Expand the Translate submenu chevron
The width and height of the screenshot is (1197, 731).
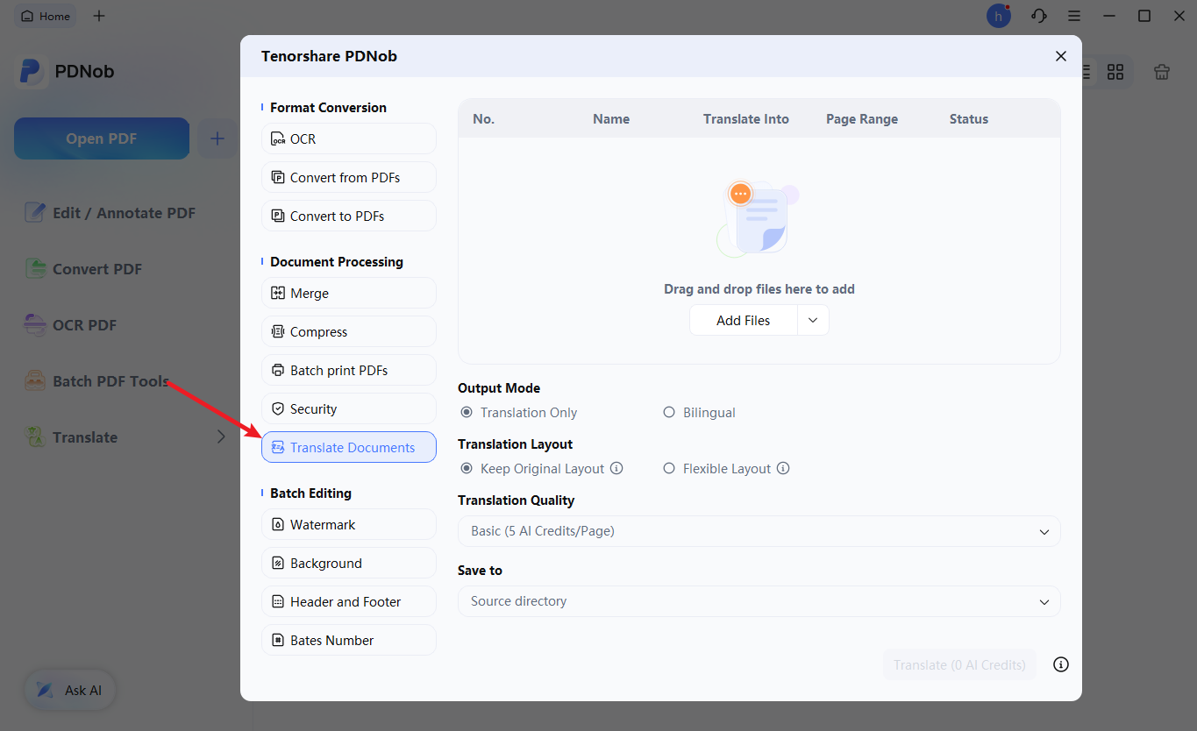click(221, 437)
